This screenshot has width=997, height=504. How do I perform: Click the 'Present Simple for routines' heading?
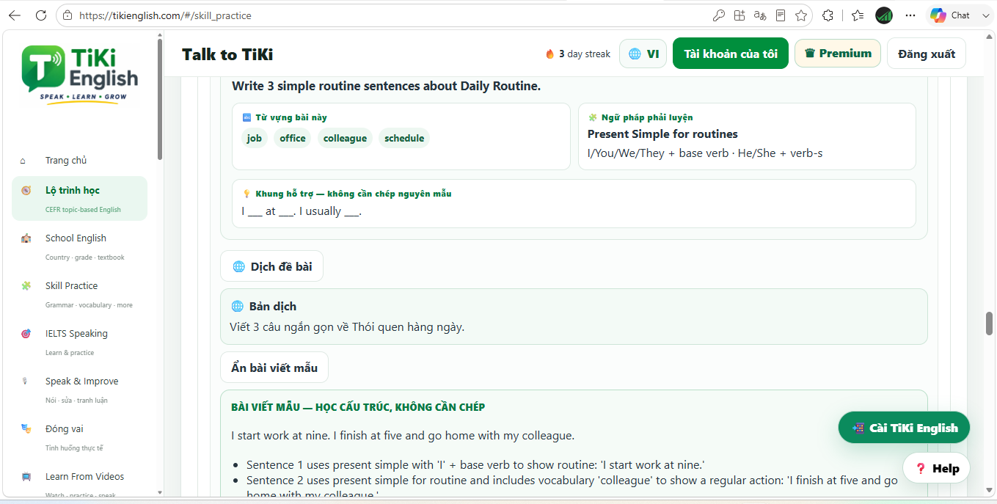pos(662,134)
